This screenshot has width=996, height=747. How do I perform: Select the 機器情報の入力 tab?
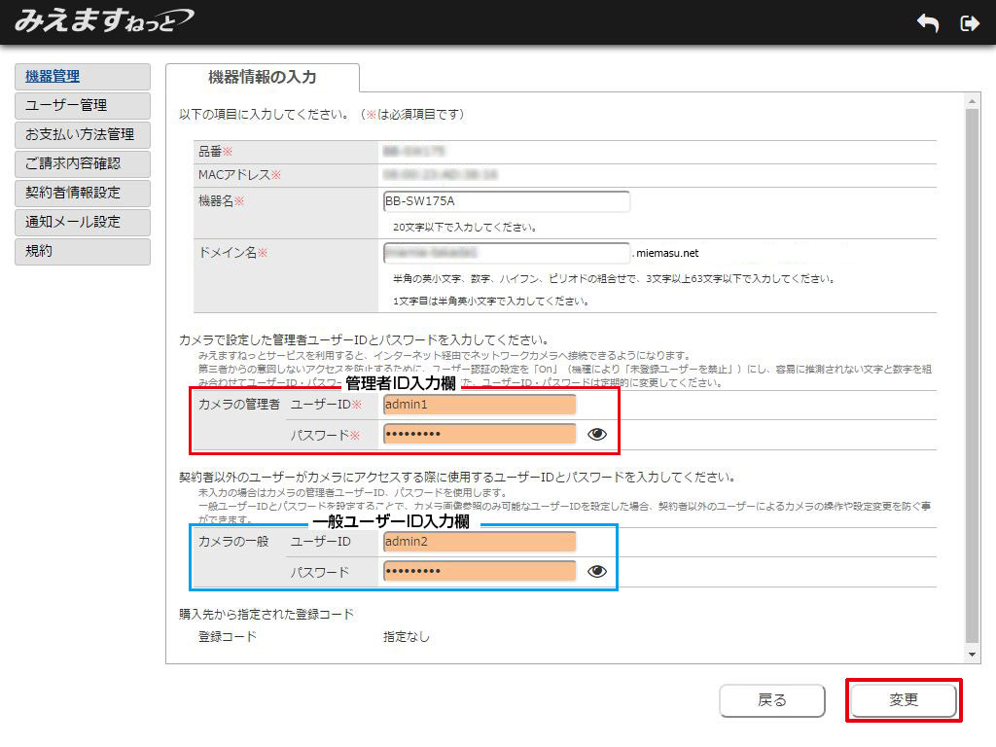(x=263, y=78)
